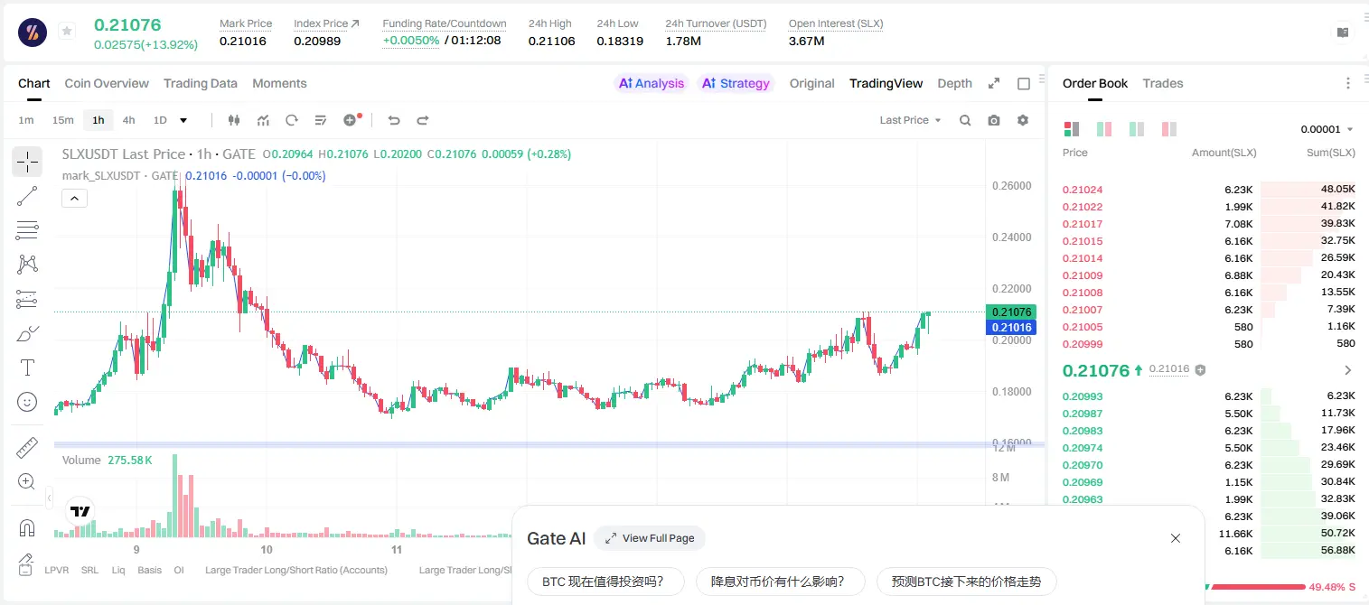The width and height of the screenshot is (1369, 605).
Task: Select the Depth chart view
Action: (954, 83)
